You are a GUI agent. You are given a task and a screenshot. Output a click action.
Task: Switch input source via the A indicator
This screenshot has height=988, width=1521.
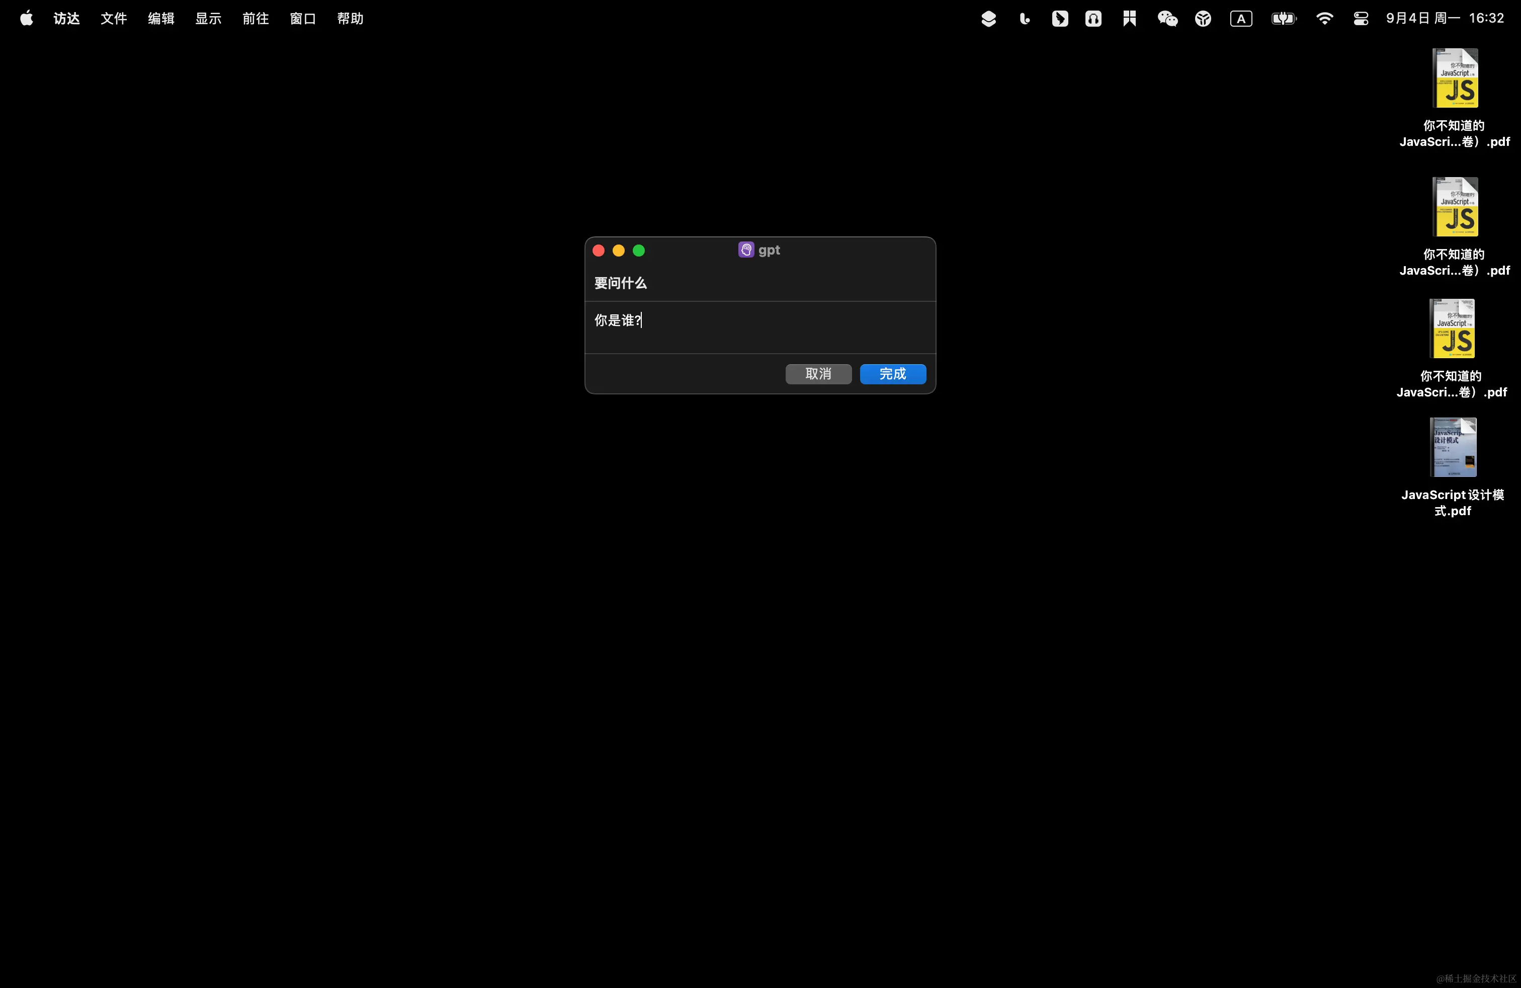point(1240,19)
